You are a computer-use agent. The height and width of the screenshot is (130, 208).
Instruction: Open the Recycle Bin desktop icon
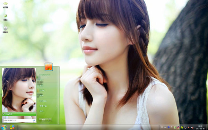tap(6, 29)
